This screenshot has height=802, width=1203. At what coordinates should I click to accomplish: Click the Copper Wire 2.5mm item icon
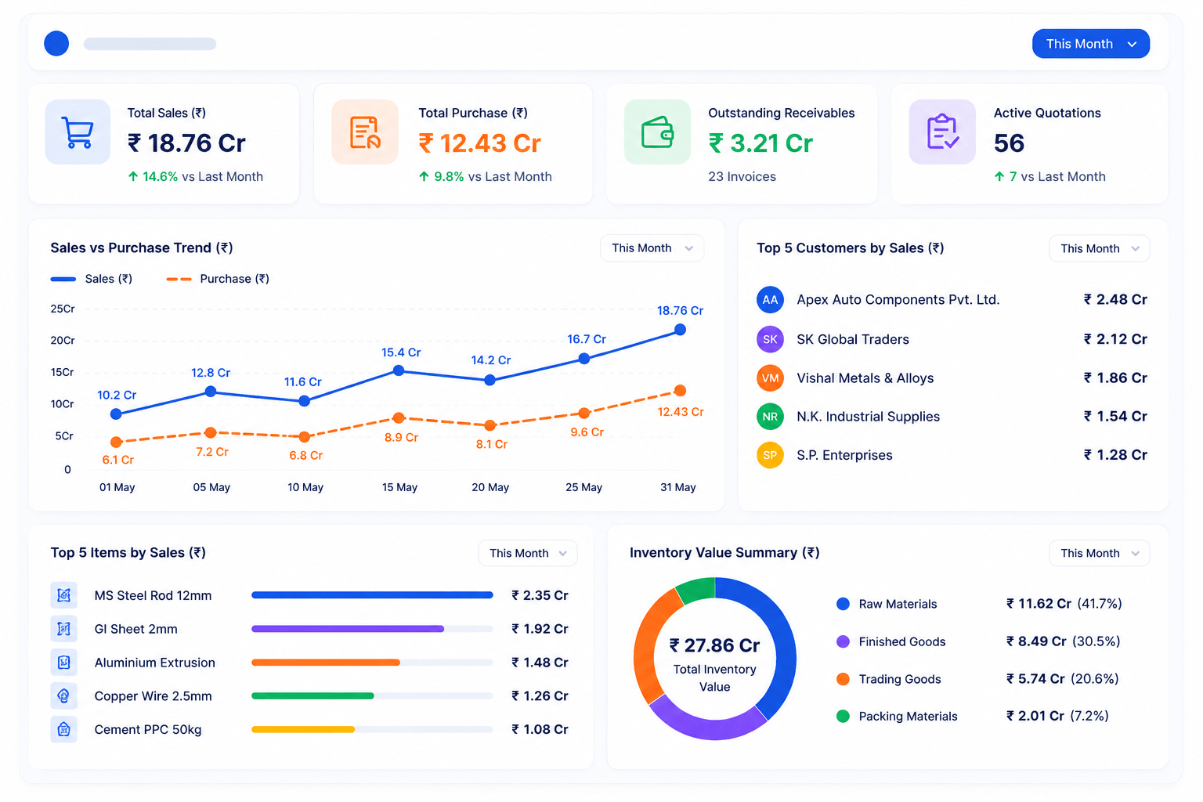(63, 695)
